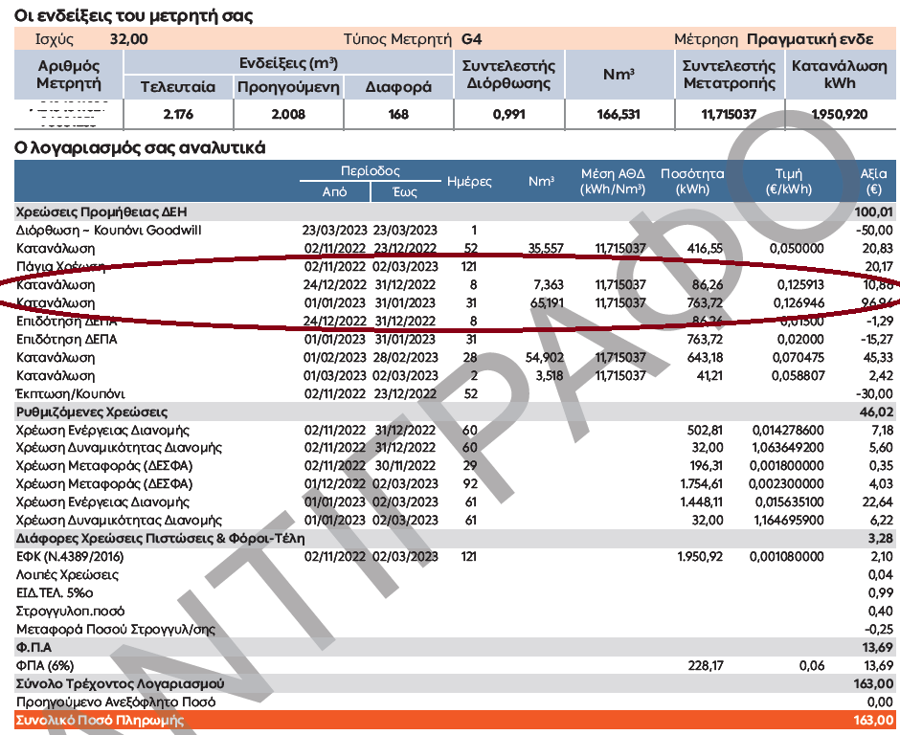Click 'Προηγούμενο Ανεξόφλητο Ποσό' row label
900x735 pixels.
coord(116,702)
